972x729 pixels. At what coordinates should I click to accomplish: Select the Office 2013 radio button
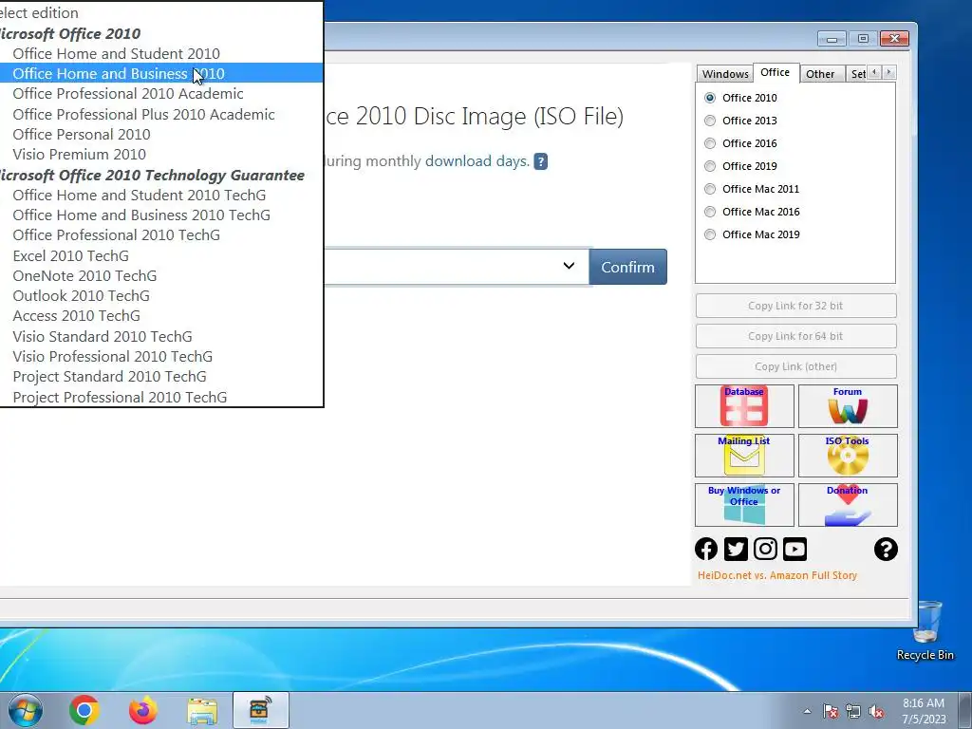(x=710, y=121)
